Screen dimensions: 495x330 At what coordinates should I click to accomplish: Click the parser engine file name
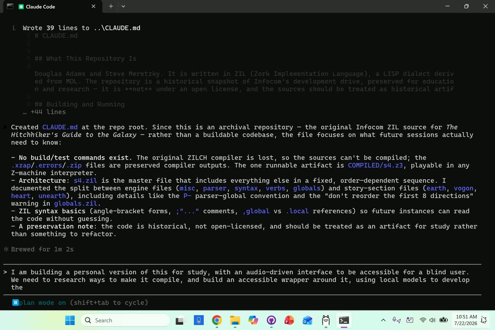214,188
